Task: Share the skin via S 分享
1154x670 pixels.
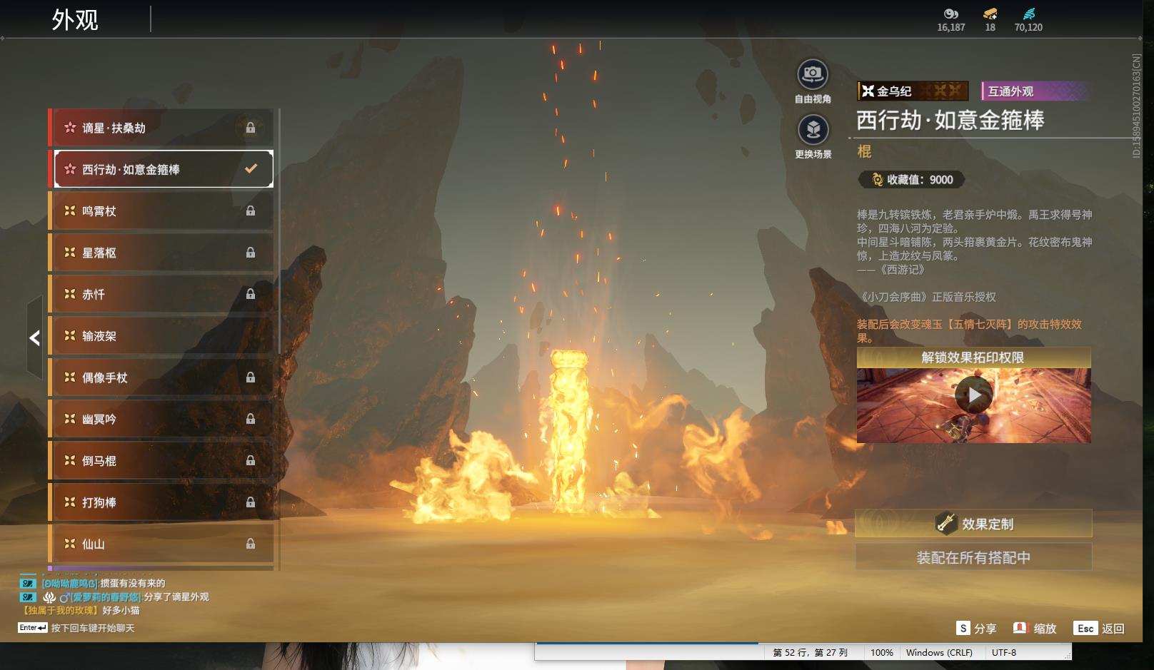Action: (x=976, y=629)
